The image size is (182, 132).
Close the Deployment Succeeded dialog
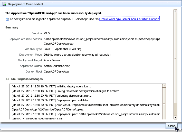172,126
